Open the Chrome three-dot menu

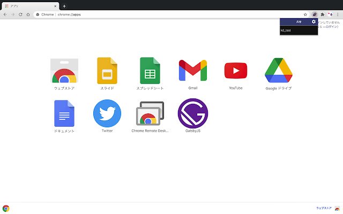click(x=338, y=14)
